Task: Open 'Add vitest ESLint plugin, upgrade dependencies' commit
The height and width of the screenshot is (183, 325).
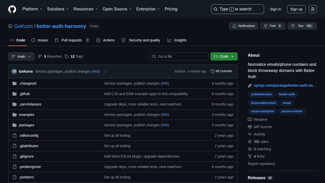Action: pos(142,156)
